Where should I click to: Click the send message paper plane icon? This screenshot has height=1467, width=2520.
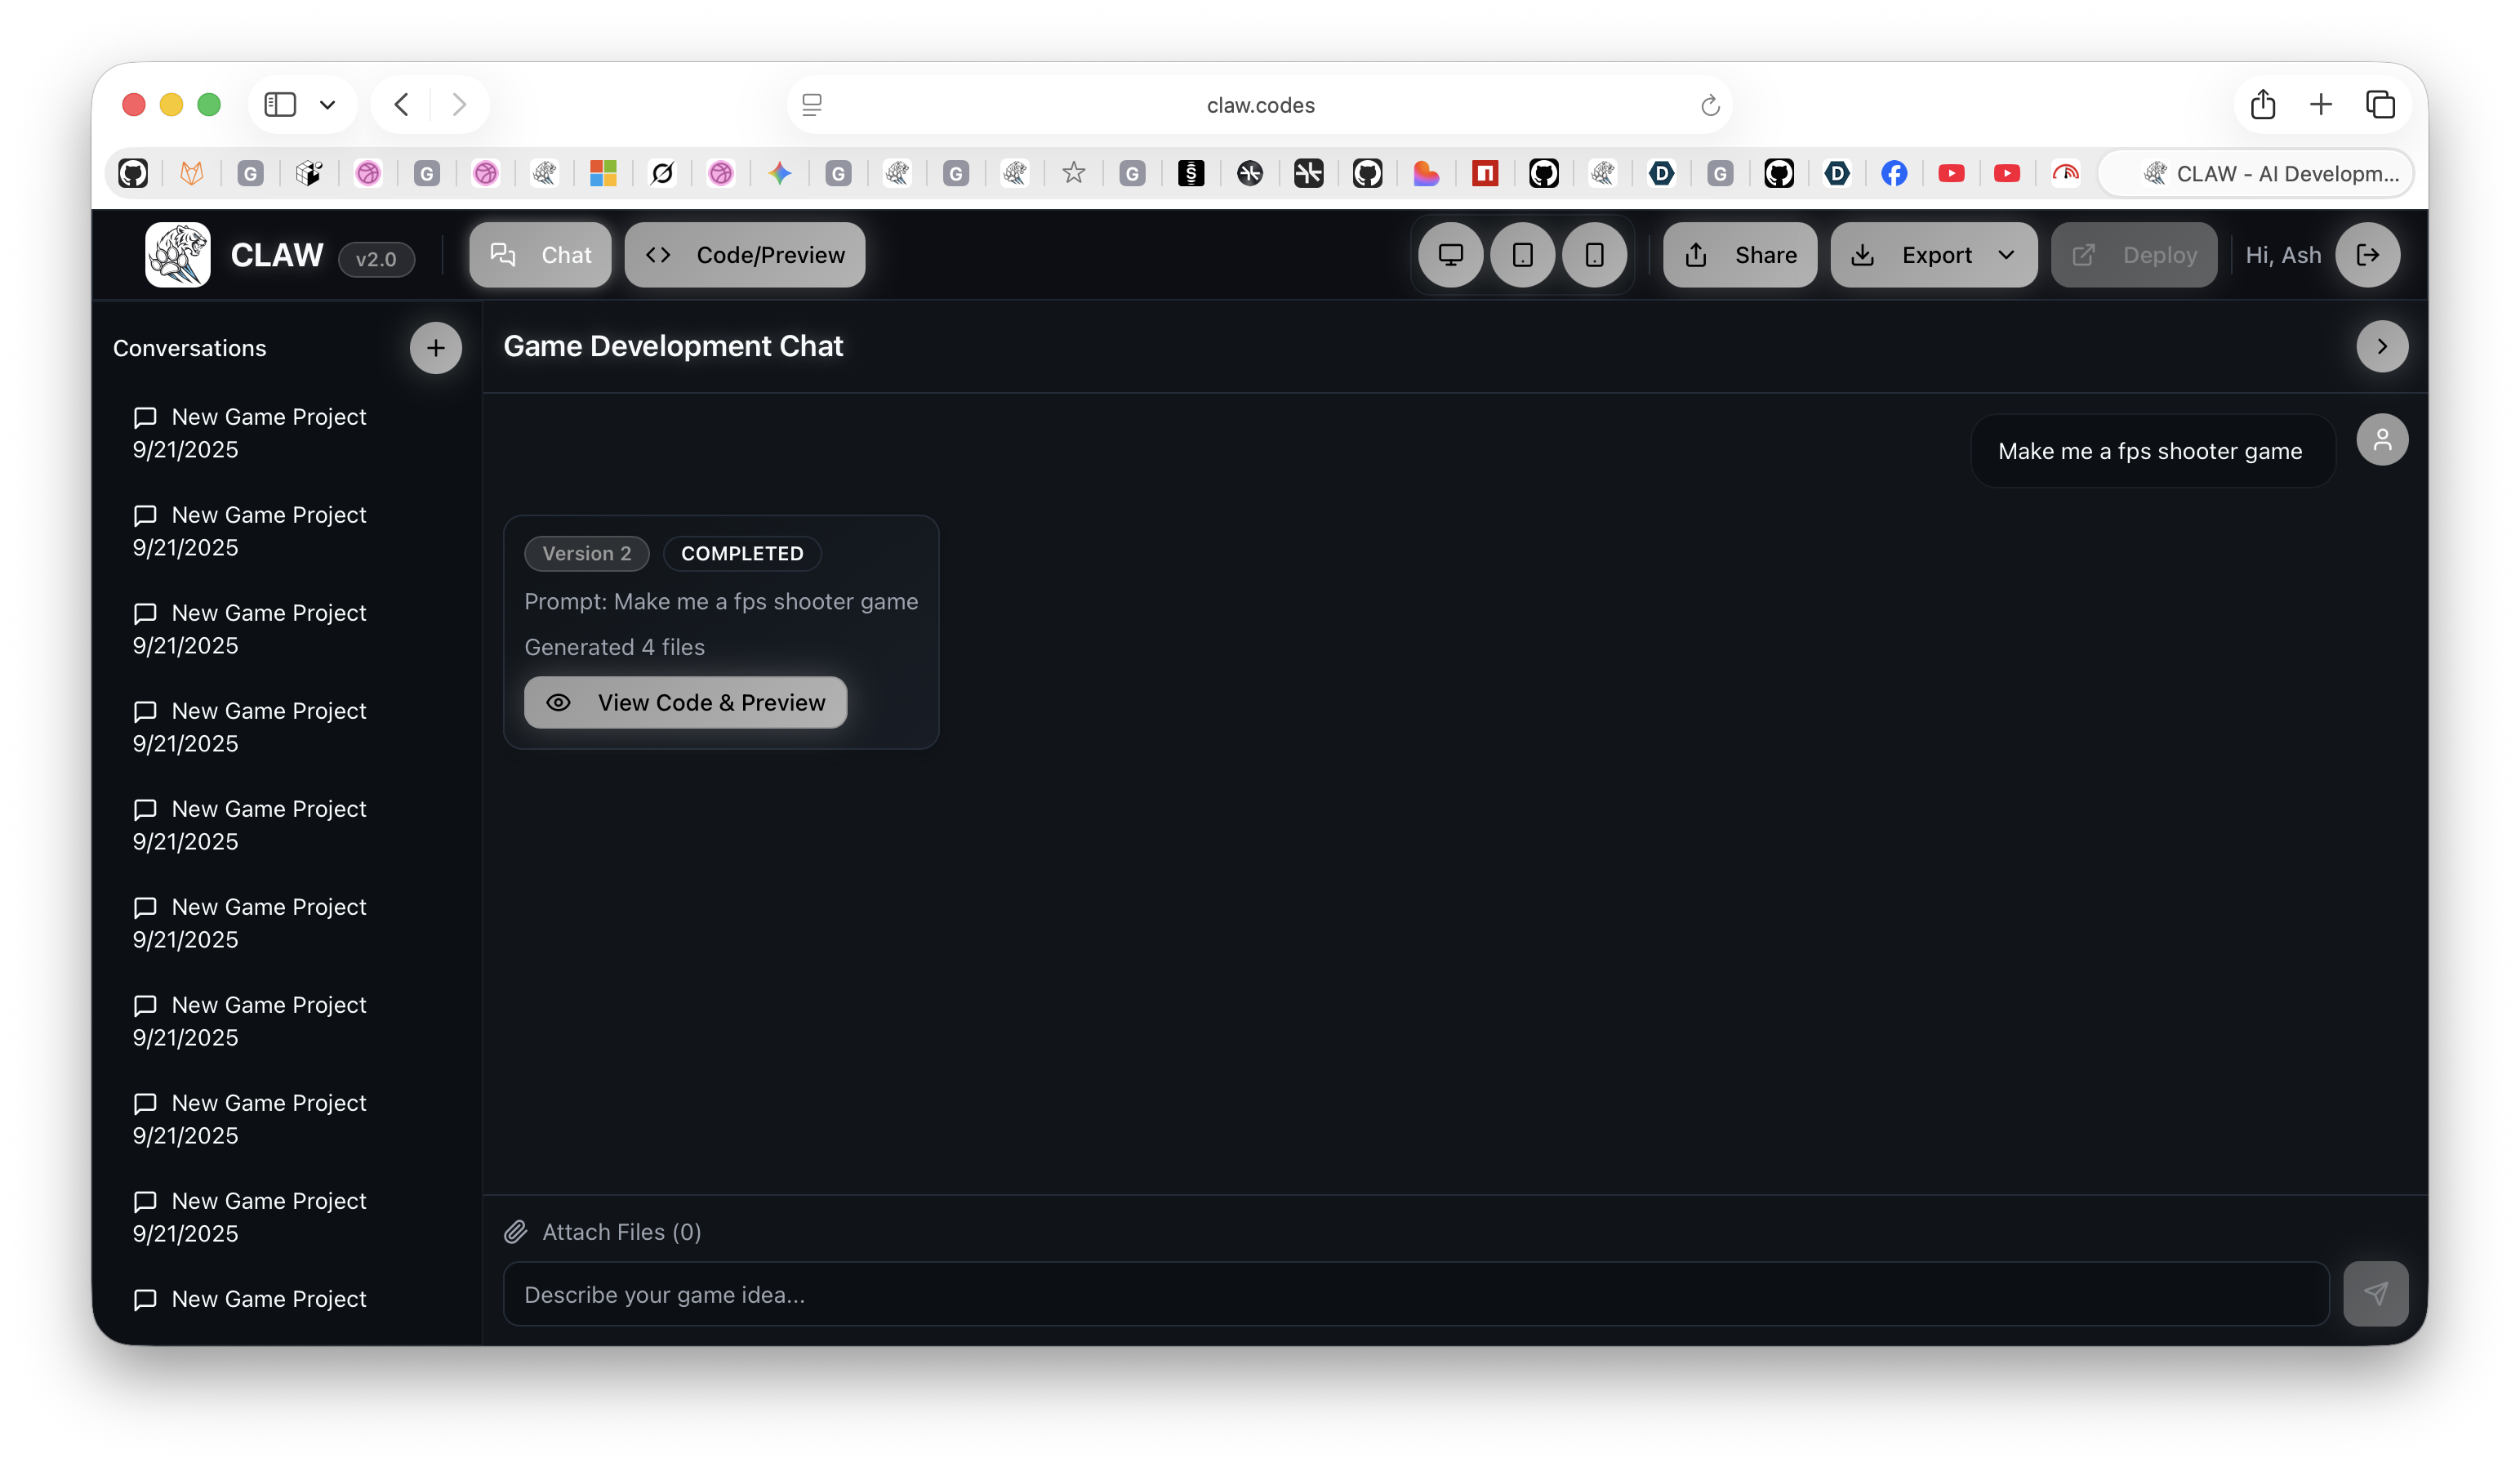2375,1294
